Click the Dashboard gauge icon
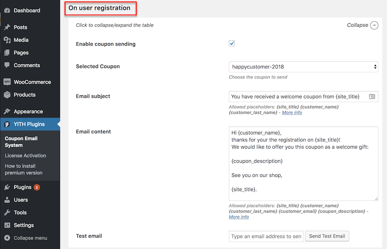The image size is (387, 249). coord(7,10)
